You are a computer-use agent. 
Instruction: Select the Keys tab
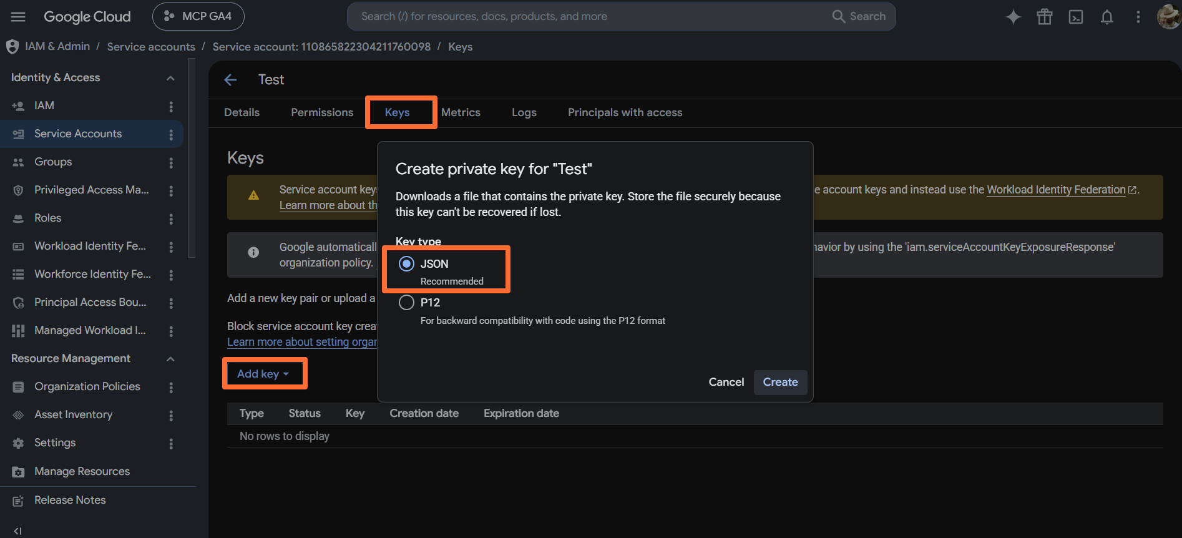click(397, 112)
